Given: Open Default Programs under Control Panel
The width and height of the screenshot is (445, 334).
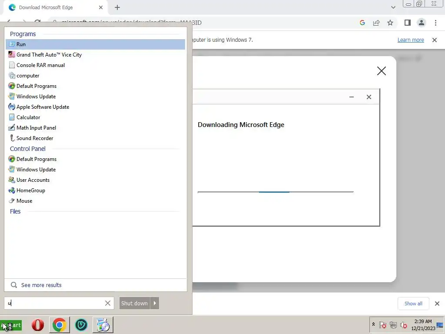Looking at the screenshot, I should click(95, 159).
